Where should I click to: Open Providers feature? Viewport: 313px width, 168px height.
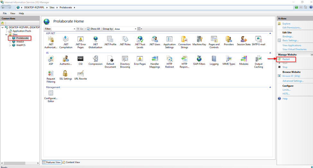229,41
